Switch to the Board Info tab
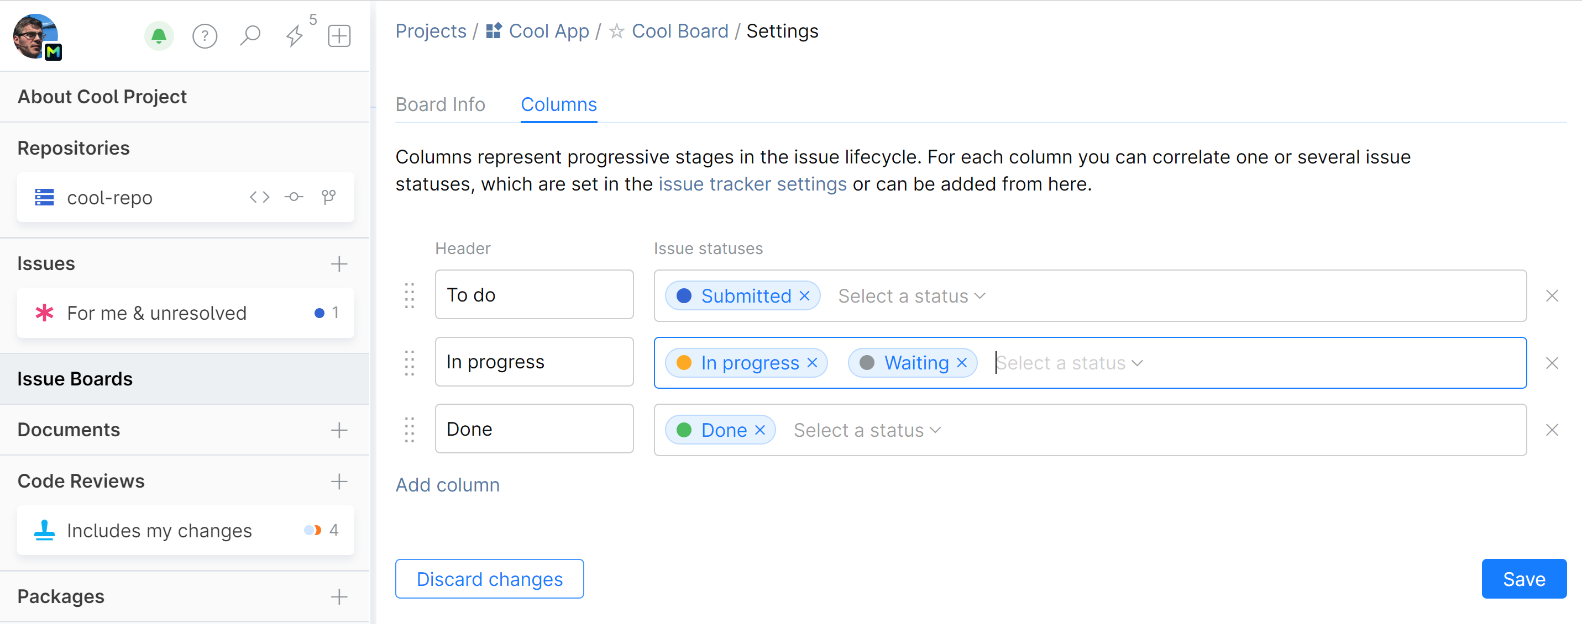 (439, 104)
